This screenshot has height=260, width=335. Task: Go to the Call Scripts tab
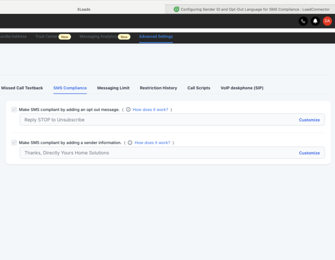[x=199, y=88]
